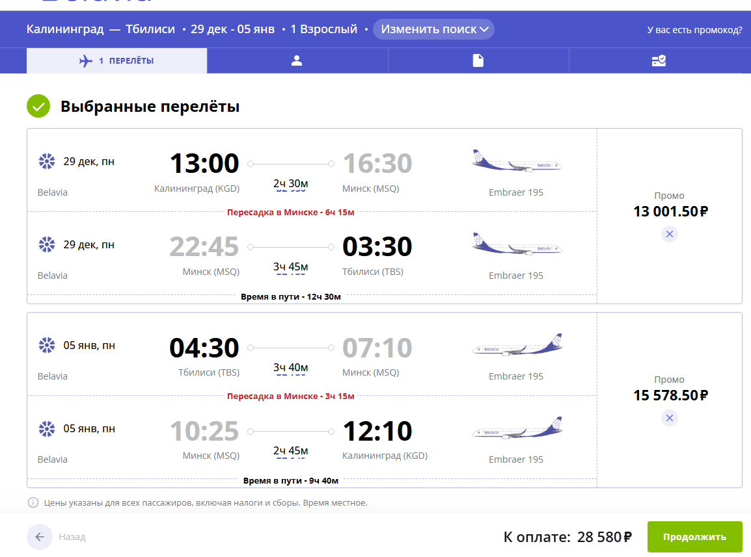Click the 3ч 45м Minsk–Tbilisi flight duration
751x557 pixels.
(x=290, y=267)
